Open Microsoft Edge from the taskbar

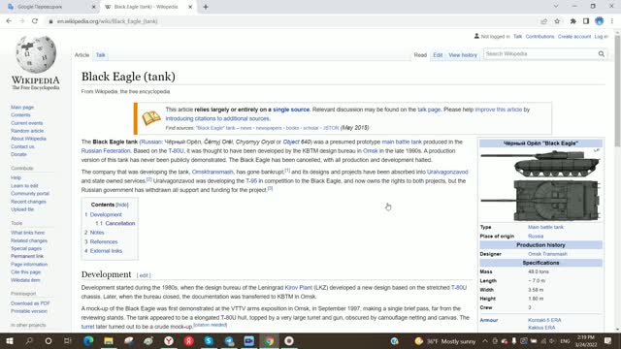88,340
